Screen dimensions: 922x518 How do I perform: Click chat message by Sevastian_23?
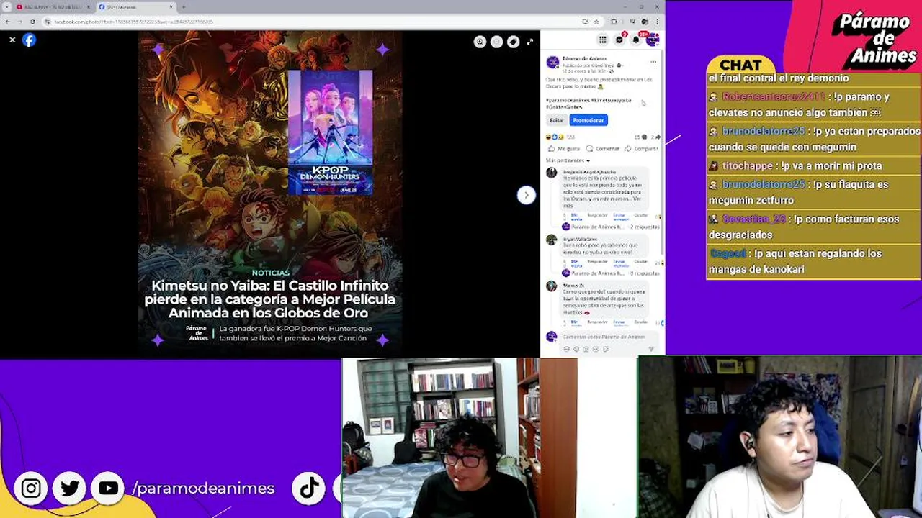click(814, 227)
